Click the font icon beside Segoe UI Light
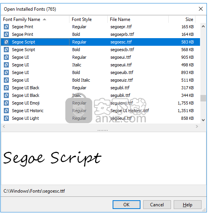 [6, 118]
